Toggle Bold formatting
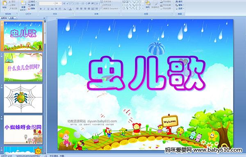246x157 pixels. click(41, 9)
